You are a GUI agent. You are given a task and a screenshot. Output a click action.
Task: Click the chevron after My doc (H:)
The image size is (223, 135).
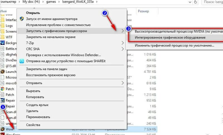[x=43, y=2]
